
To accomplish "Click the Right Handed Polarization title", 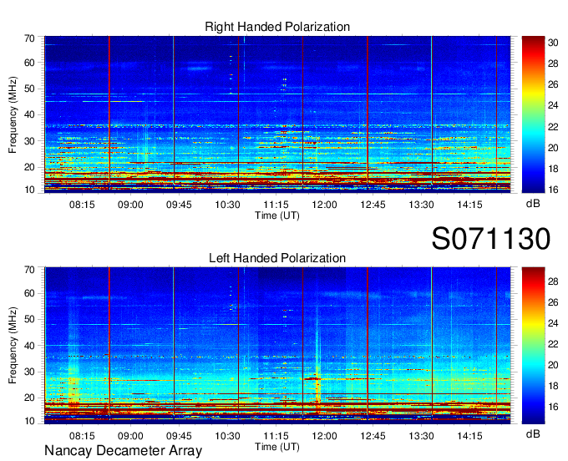I will coord(277,27).
